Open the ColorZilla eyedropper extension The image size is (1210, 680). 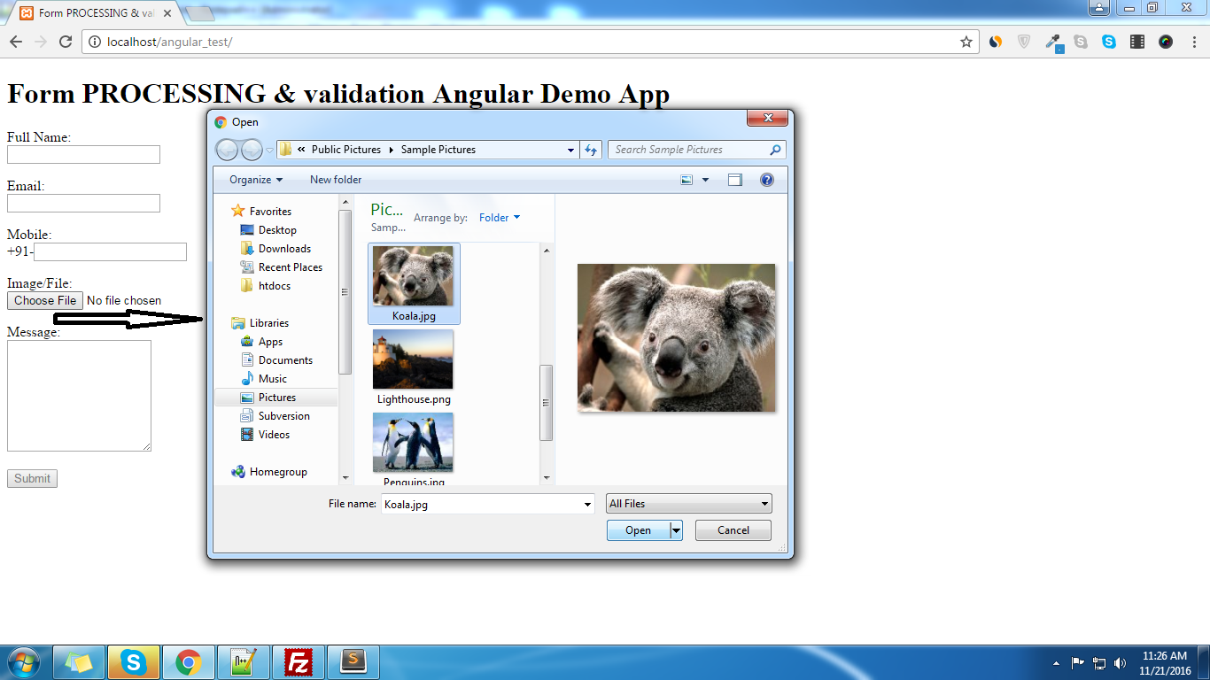tap(1053, 42)
